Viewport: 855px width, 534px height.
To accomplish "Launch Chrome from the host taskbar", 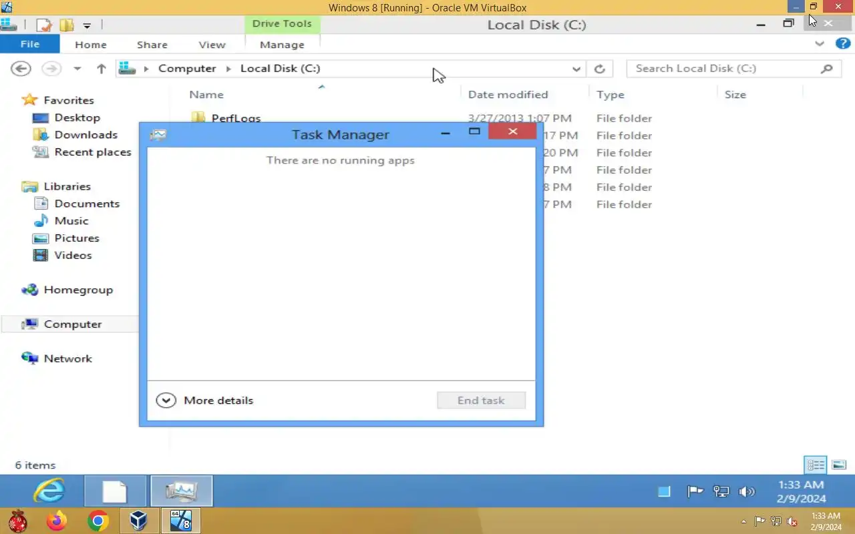I will 98,521.
